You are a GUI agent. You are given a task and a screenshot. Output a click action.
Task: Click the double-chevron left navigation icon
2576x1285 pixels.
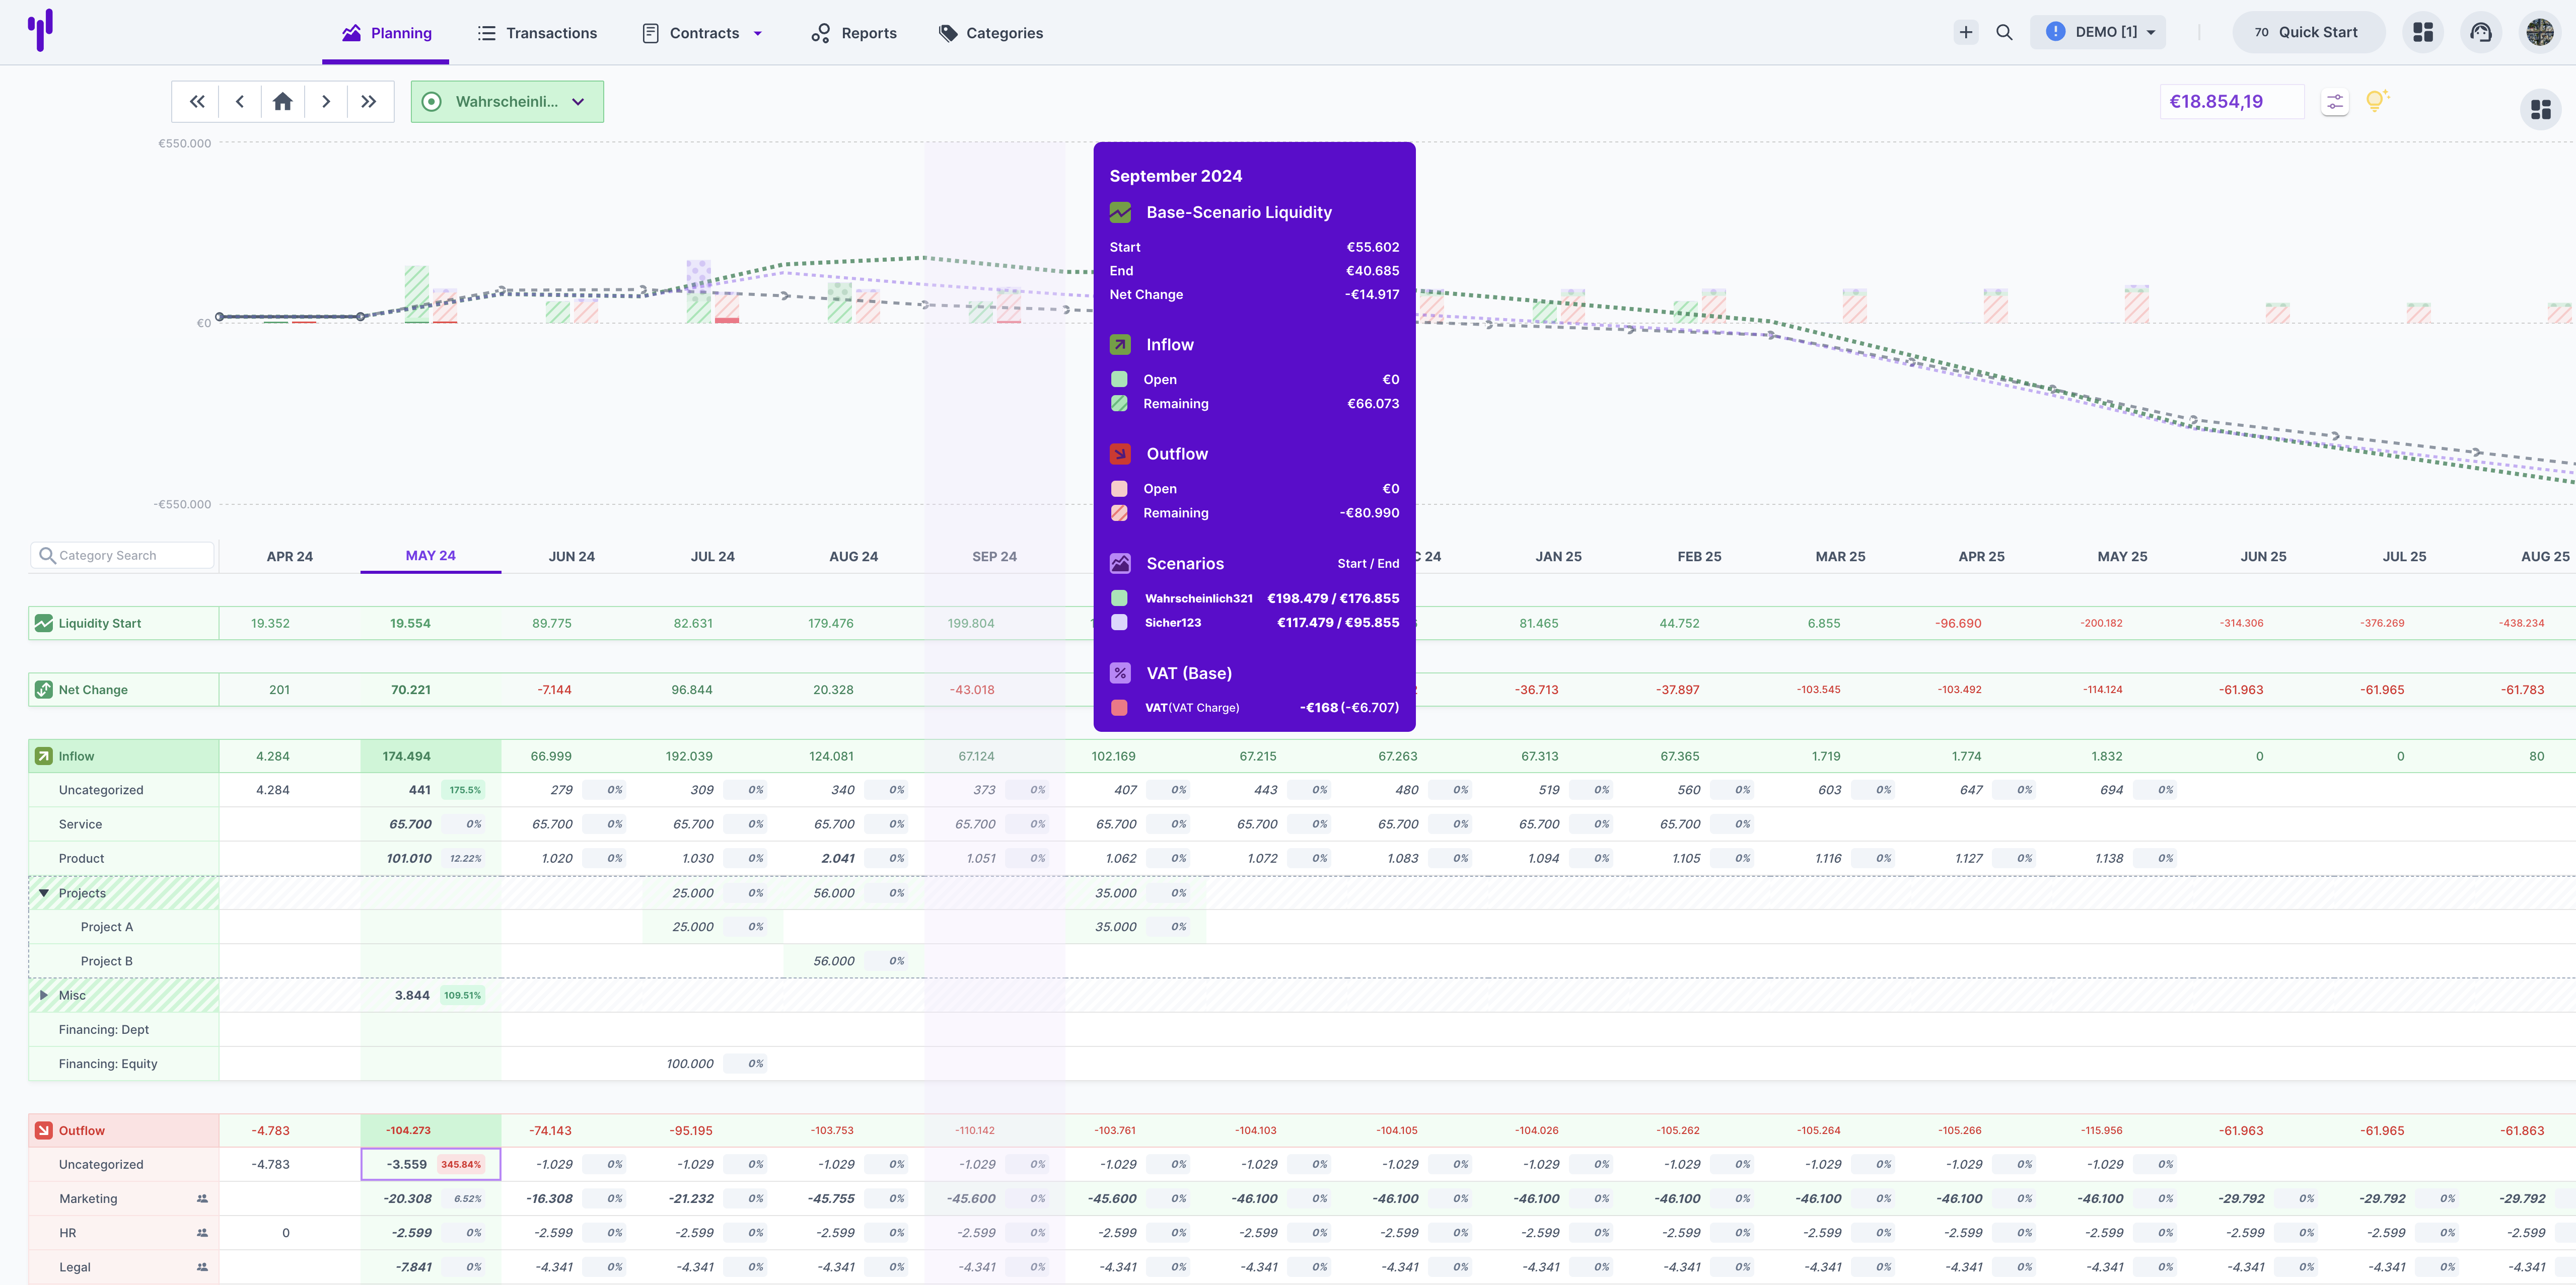(197, 101)
